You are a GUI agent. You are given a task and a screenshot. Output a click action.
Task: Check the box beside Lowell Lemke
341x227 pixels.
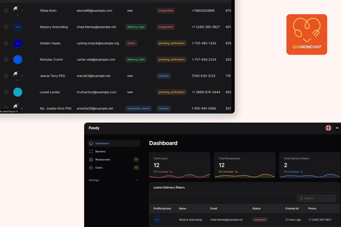pyautogui.click(x=6, y=92)
